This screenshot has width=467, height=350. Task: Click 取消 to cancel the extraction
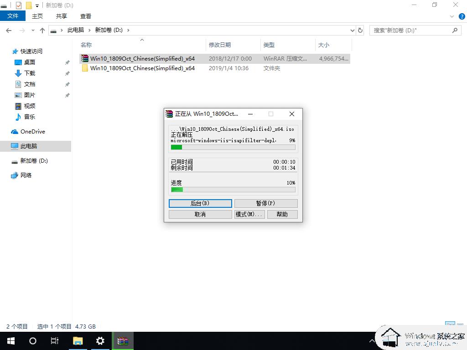tap(200, 214)
